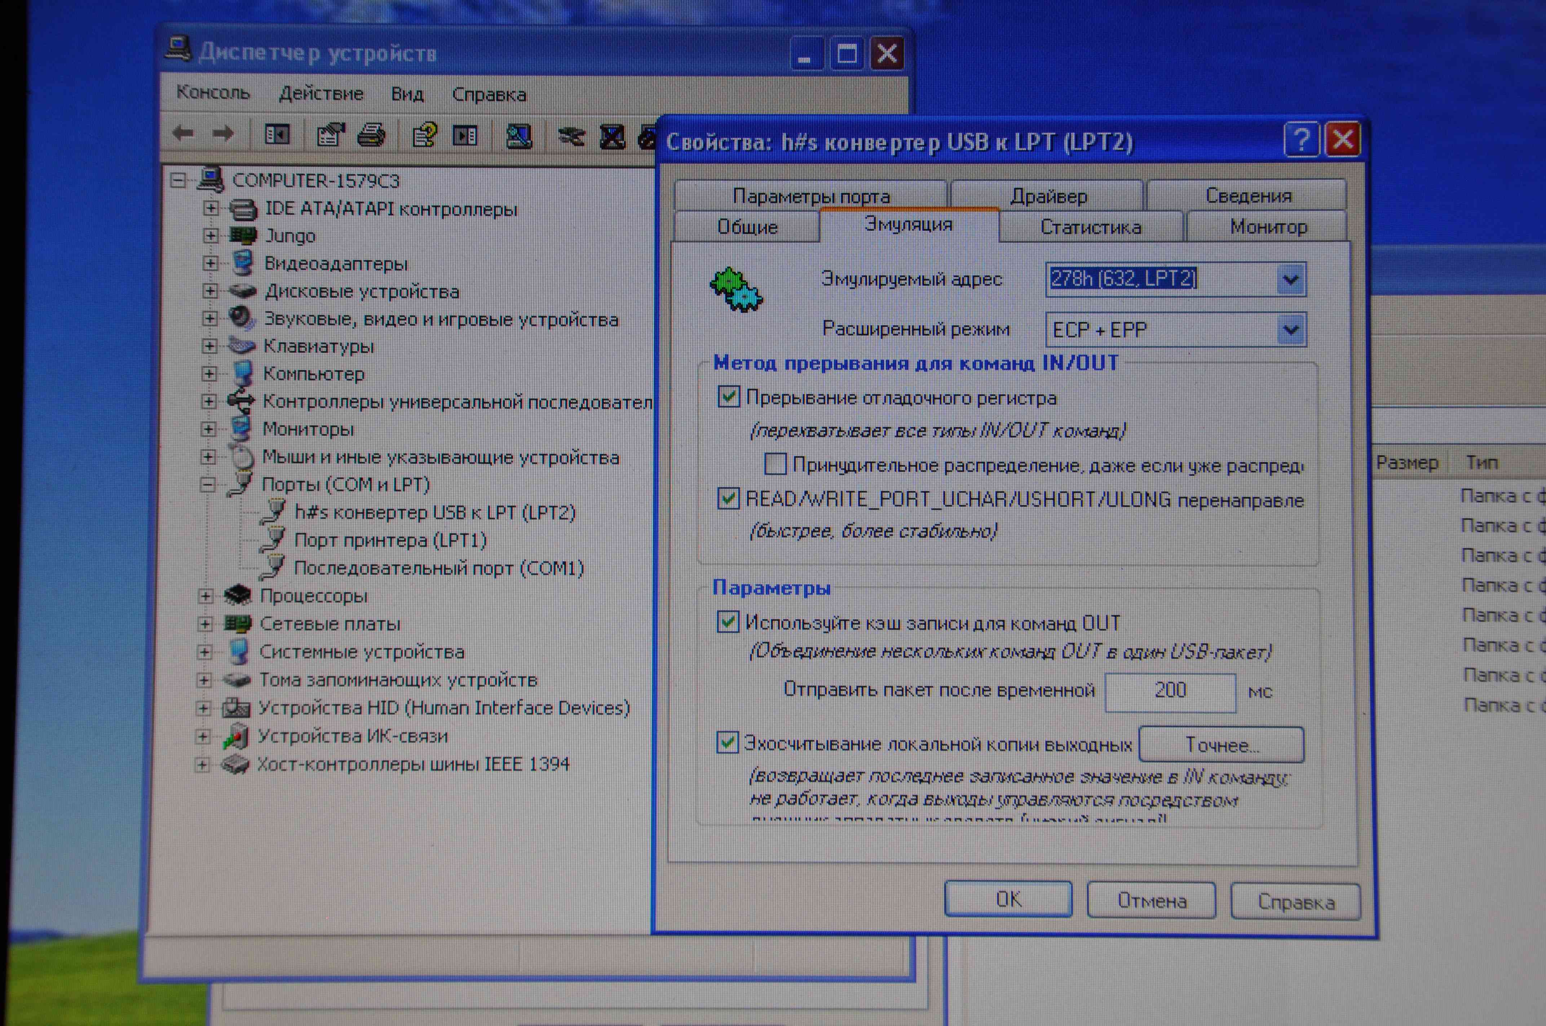Click the Uninstall device toolbar icon

[612, 137]
